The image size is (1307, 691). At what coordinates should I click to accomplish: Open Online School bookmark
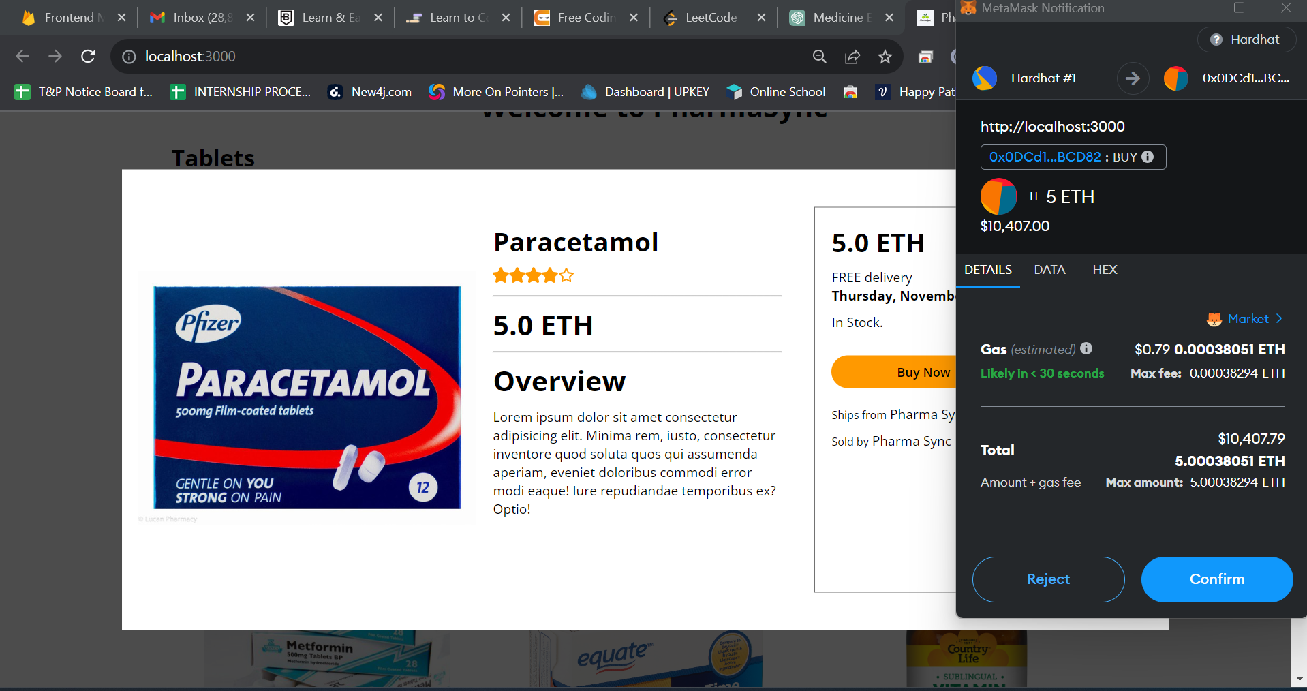pos(776,92)
